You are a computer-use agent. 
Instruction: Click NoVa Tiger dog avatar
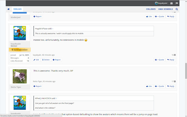click(x=20, y=76)
